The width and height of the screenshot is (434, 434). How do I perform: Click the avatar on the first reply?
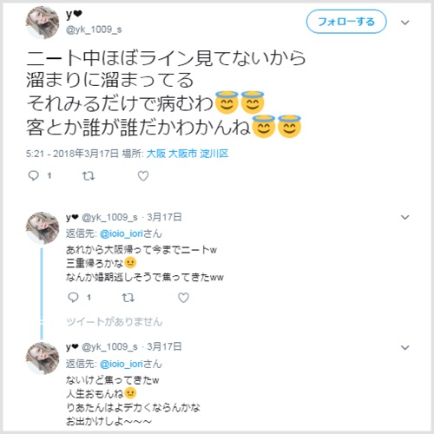click(43, 227)
